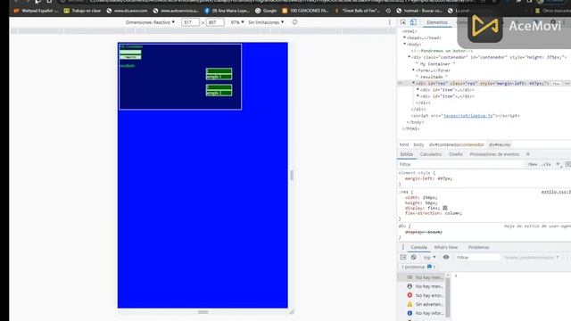Open the console drawer three-dot menu
571x321 pixels.
(402, 248)
